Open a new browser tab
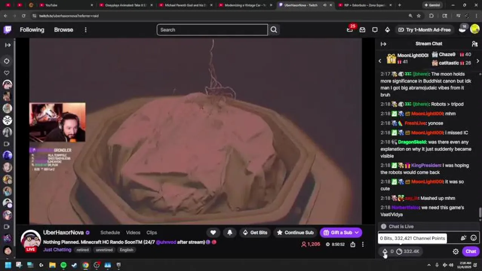 399,5
